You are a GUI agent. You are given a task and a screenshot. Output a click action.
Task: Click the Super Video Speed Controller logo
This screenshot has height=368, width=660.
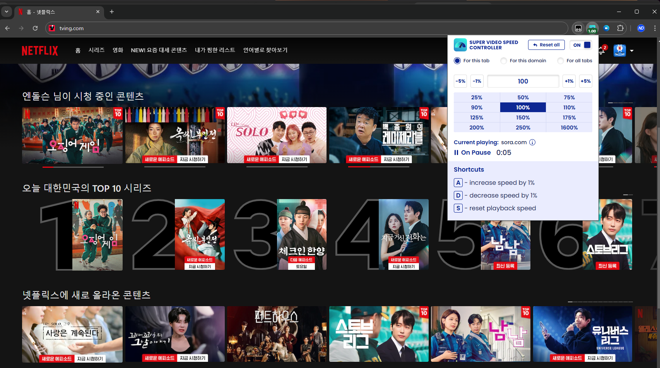[x=460, y=45]
